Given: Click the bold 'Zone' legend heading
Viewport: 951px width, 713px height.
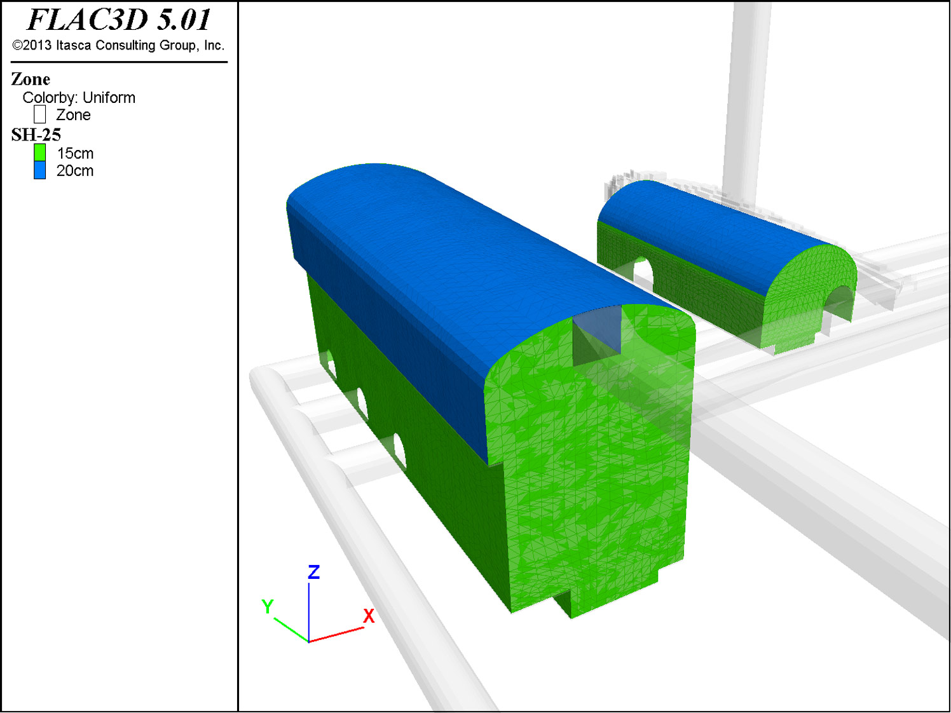Looking at the screenshot, I should tap(31, 79).
